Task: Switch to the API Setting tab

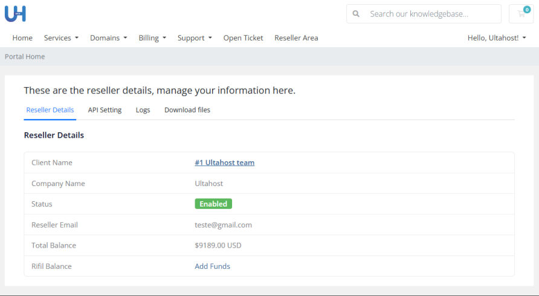Action: point(105,110)
